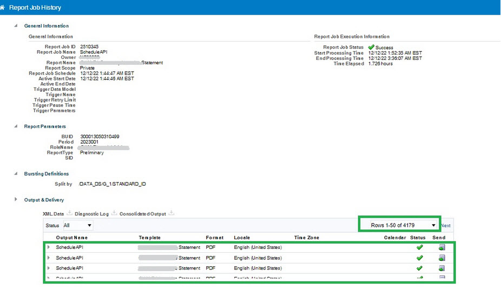The height and width of the screenshot is (290, 501).
Task: Click the Split by path /DATA_DS/G_1/STANDARD_ID
Action: 112,184
